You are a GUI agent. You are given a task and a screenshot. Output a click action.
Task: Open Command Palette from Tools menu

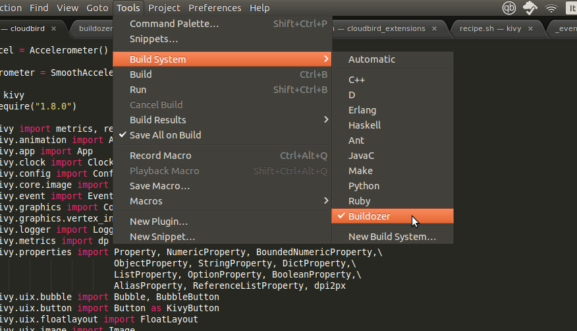222,24
